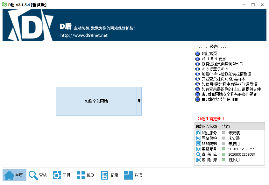269x185 pixels.
Task: Select the 3389防御 status icon
Action: point(199,144)
